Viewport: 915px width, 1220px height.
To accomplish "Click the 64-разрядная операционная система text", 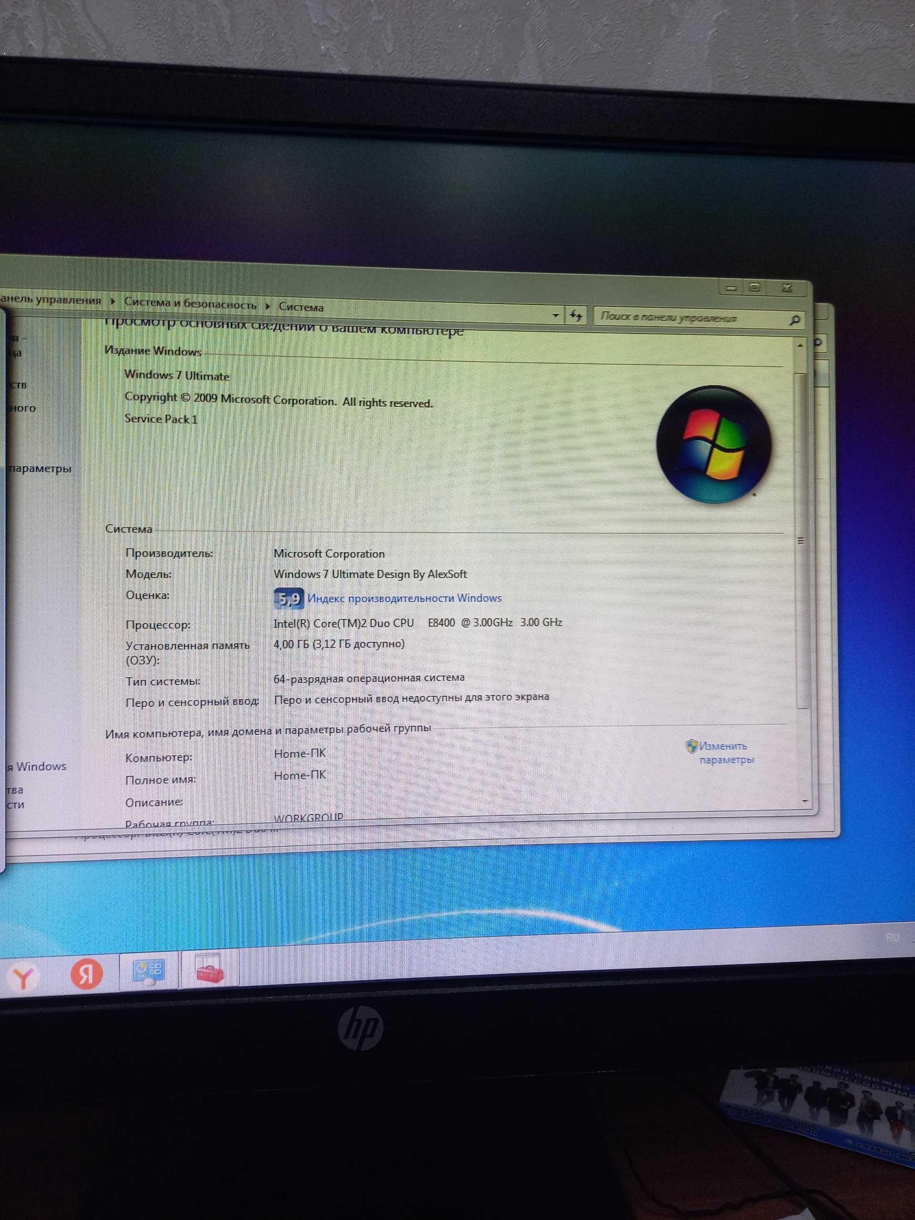I will (369, 678).
